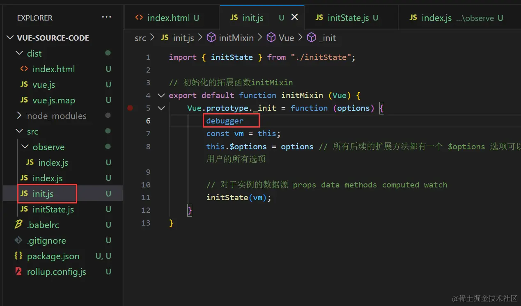The image size is (521, 306).
Task: Click the initMixin breadcrumb symbol
Action: tap(236, 38)
